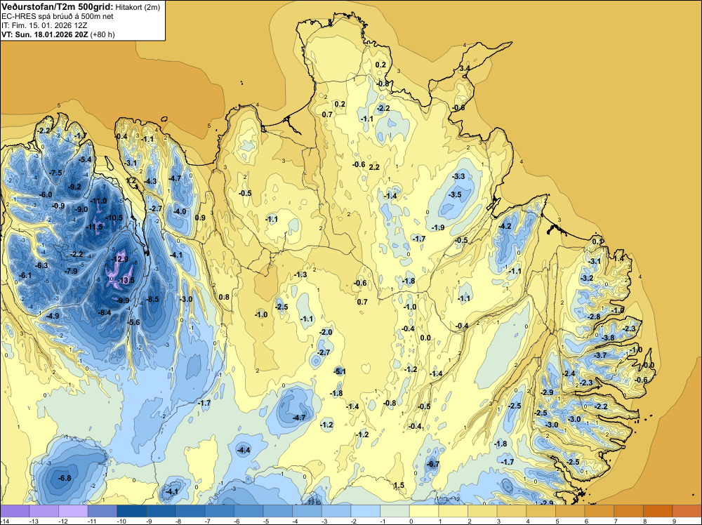The width and height of the screenshot is (702, 525).
Task: Click the -4.2 temperature value
Action: (505, 226)
